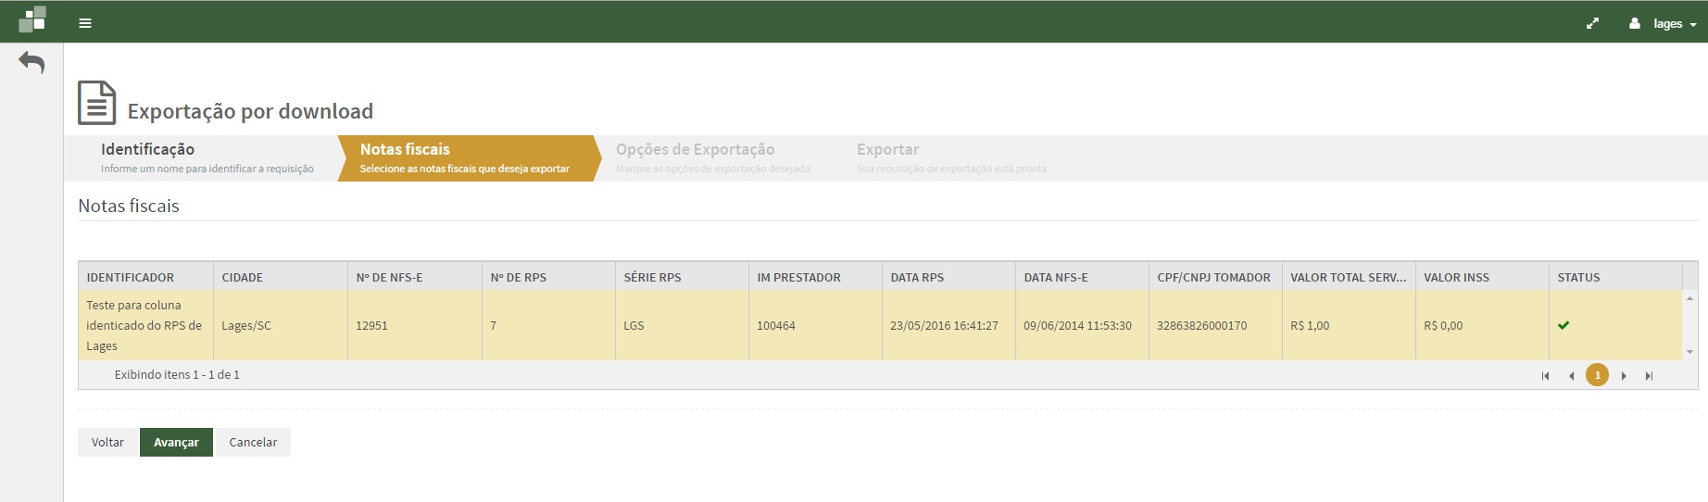Toggle fullscreen with the expand icon
This screenshot has width=1708, height=502.
(x=1592, y=23)
